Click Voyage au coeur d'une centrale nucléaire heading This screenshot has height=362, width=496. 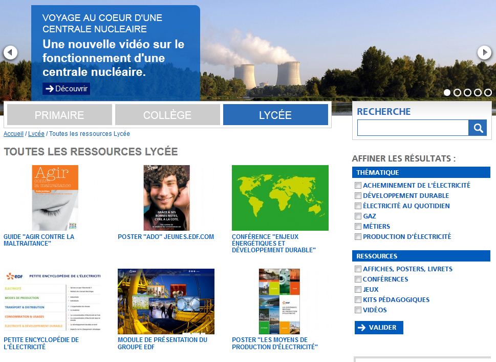102,23
